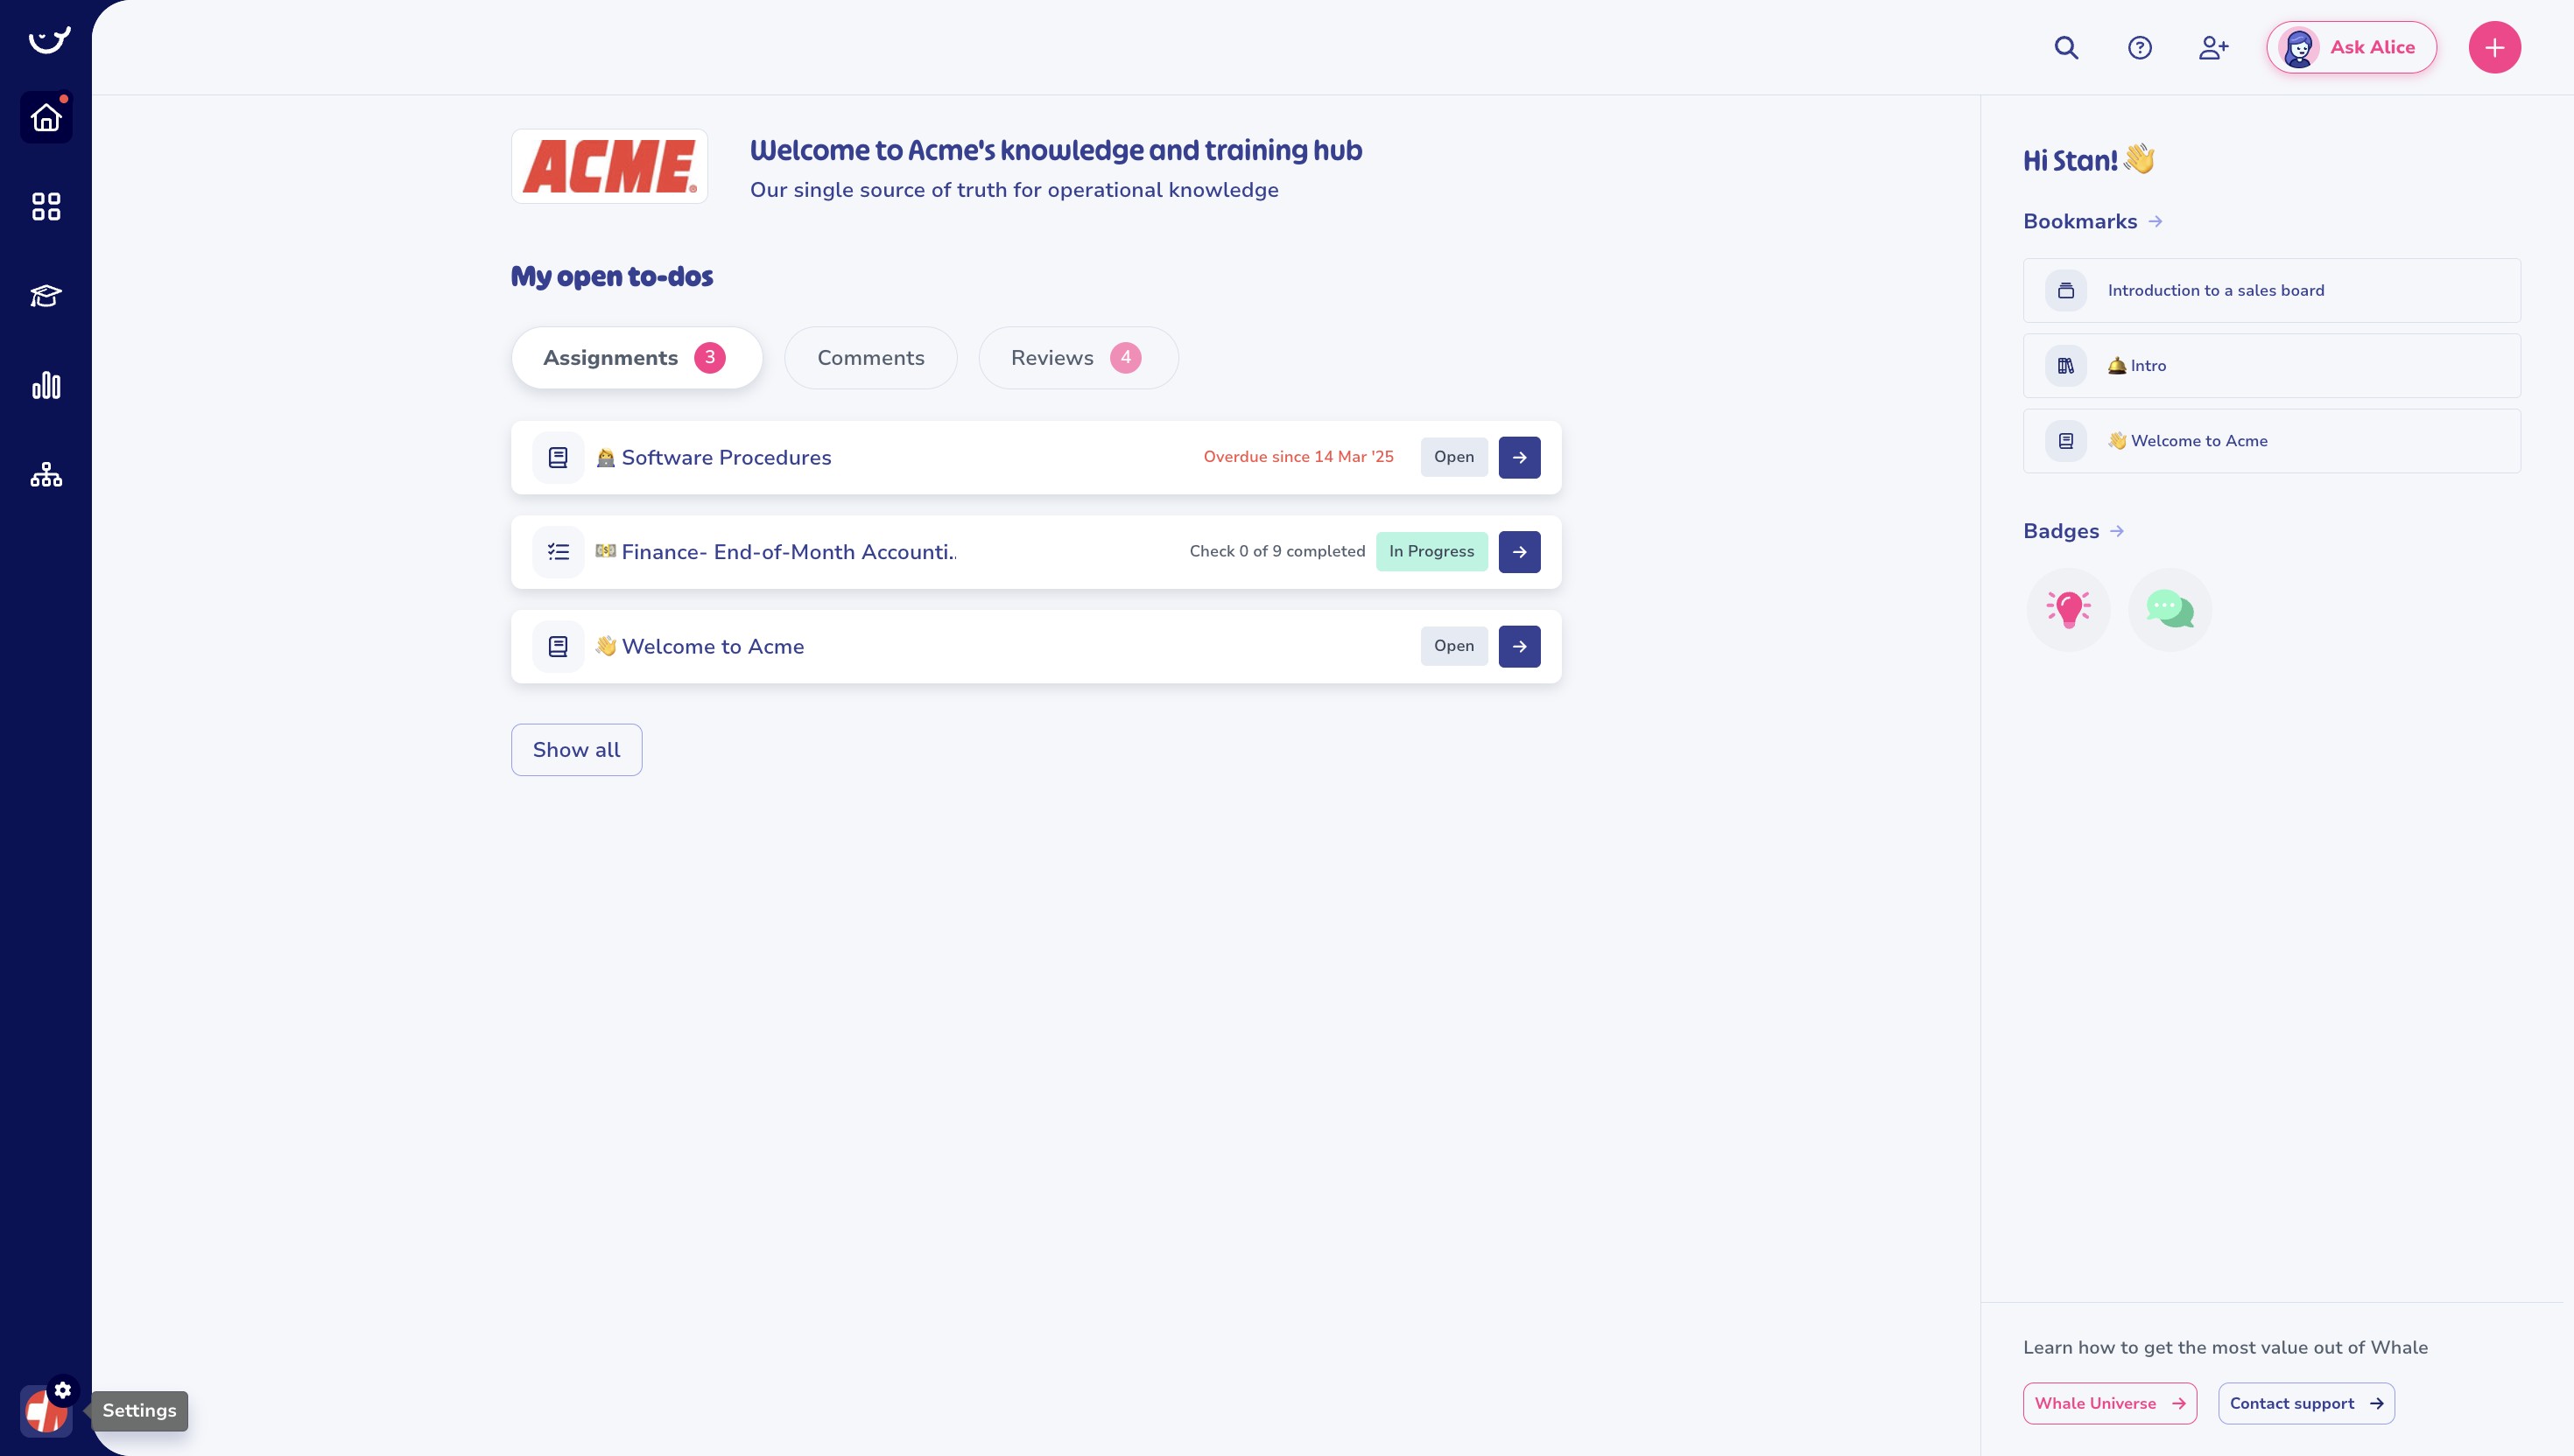Open the library grid icon in the sidebar

46,206
